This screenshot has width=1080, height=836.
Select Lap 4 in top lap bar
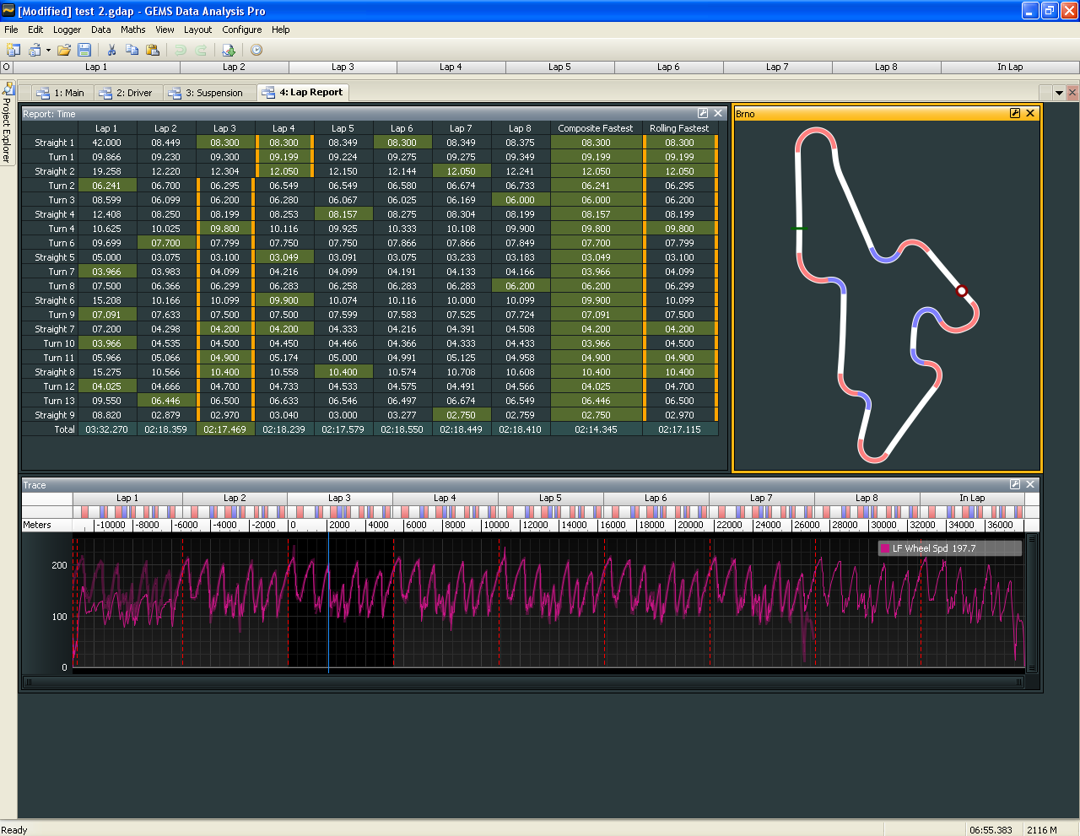point(451,67)
